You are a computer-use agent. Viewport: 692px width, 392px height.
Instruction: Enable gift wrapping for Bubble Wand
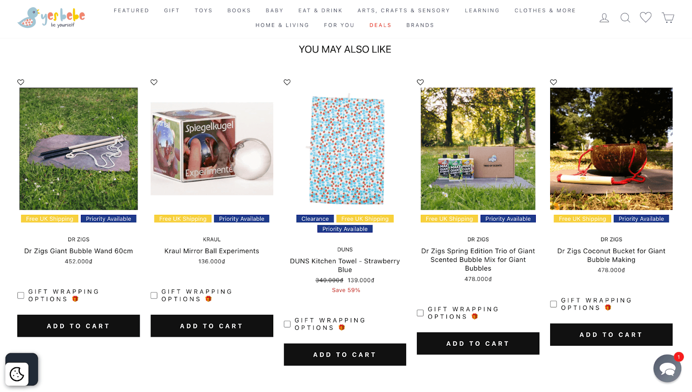(21, 296)
